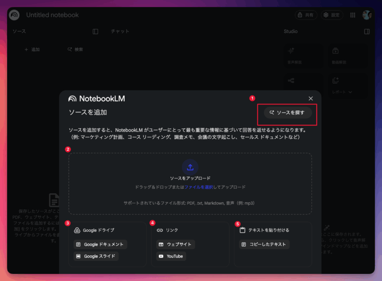The height and width of the screenshot is (281, 382).
Task: Click the Google ドライブ triangle icon
Action: pyautogui.click(x=77, y=230)
